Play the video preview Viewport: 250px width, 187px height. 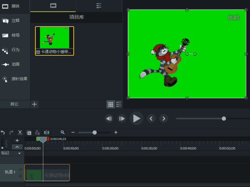pyautogui.click(x=136, y=118)
